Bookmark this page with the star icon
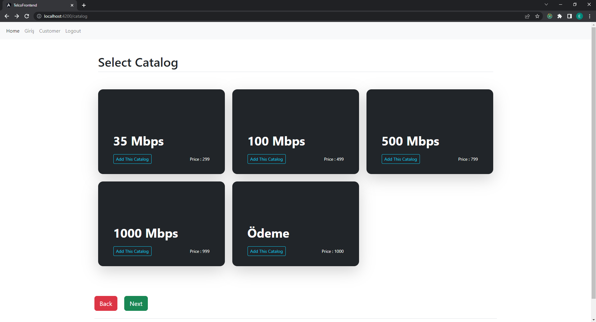This screenshot has width=596, height=322. (x=537, y=16)
